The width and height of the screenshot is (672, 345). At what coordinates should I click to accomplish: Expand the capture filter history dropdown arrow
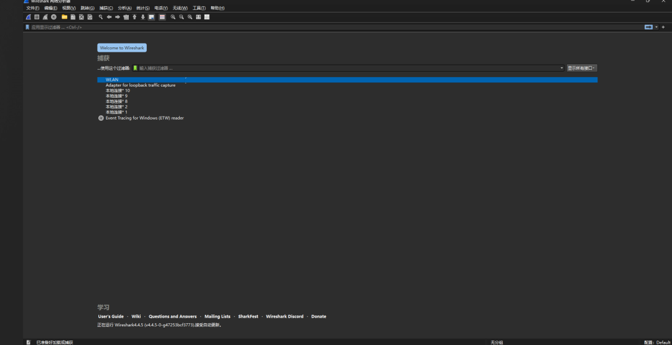561,68
